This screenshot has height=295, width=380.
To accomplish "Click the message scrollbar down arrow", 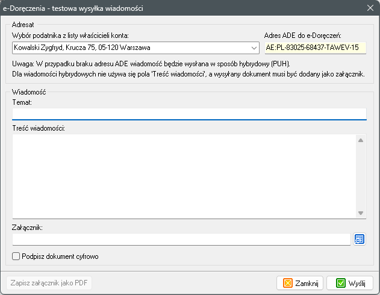I will coord(361,213).
